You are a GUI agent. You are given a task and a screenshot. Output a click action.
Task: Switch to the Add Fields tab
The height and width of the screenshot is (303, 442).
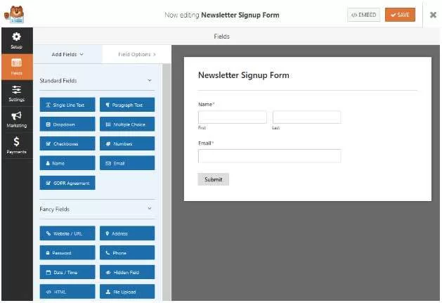point(67,54)
